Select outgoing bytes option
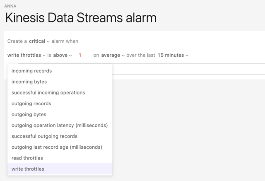 pos(60,114)
